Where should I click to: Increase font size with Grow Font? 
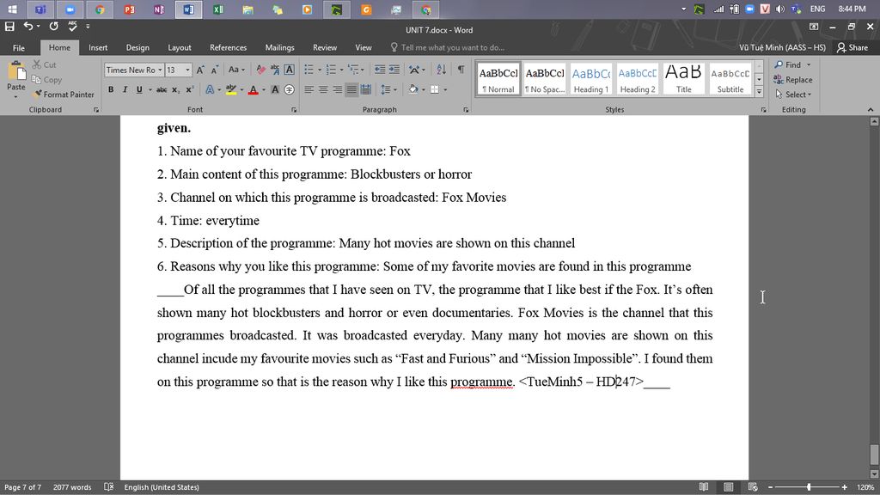click(x=200, y=70)
